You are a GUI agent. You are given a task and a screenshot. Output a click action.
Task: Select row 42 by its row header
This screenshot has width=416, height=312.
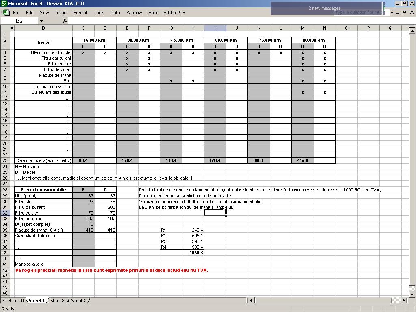(5, 270)
